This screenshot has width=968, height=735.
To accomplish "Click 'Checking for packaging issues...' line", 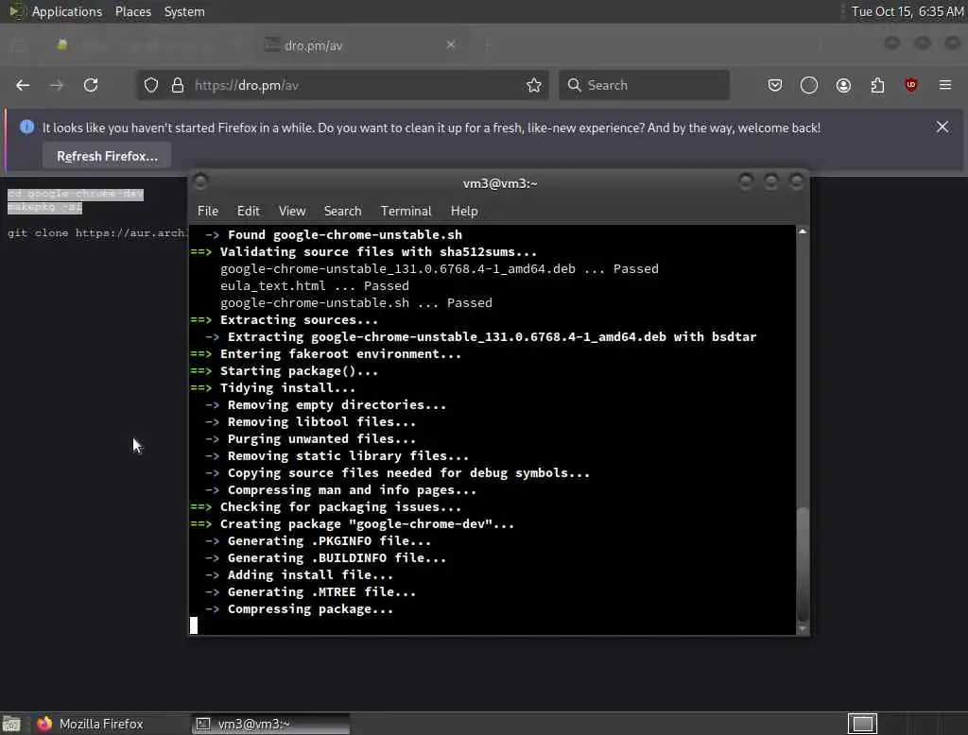I will tap(340, 506).
